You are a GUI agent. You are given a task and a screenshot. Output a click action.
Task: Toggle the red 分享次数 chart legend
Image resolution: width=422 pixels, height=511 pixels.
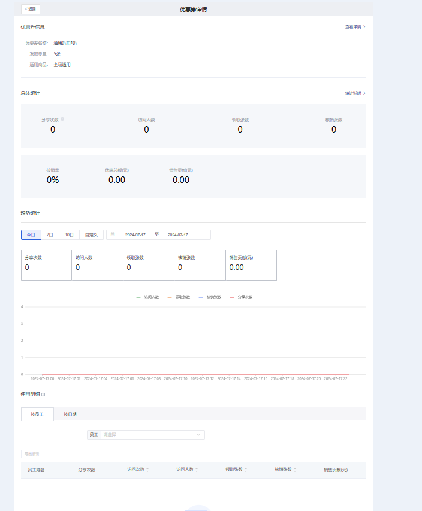pos(242,297)
